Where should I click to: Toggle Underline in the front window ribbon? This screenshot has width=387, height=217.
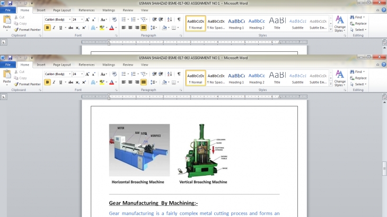(x=60, y=82)
